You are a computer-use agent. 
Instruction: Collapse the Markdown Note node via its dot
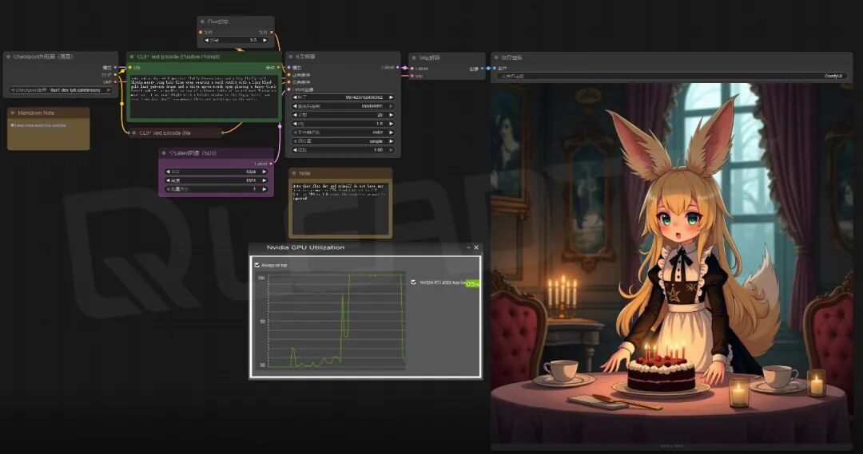tap(13, 113)
